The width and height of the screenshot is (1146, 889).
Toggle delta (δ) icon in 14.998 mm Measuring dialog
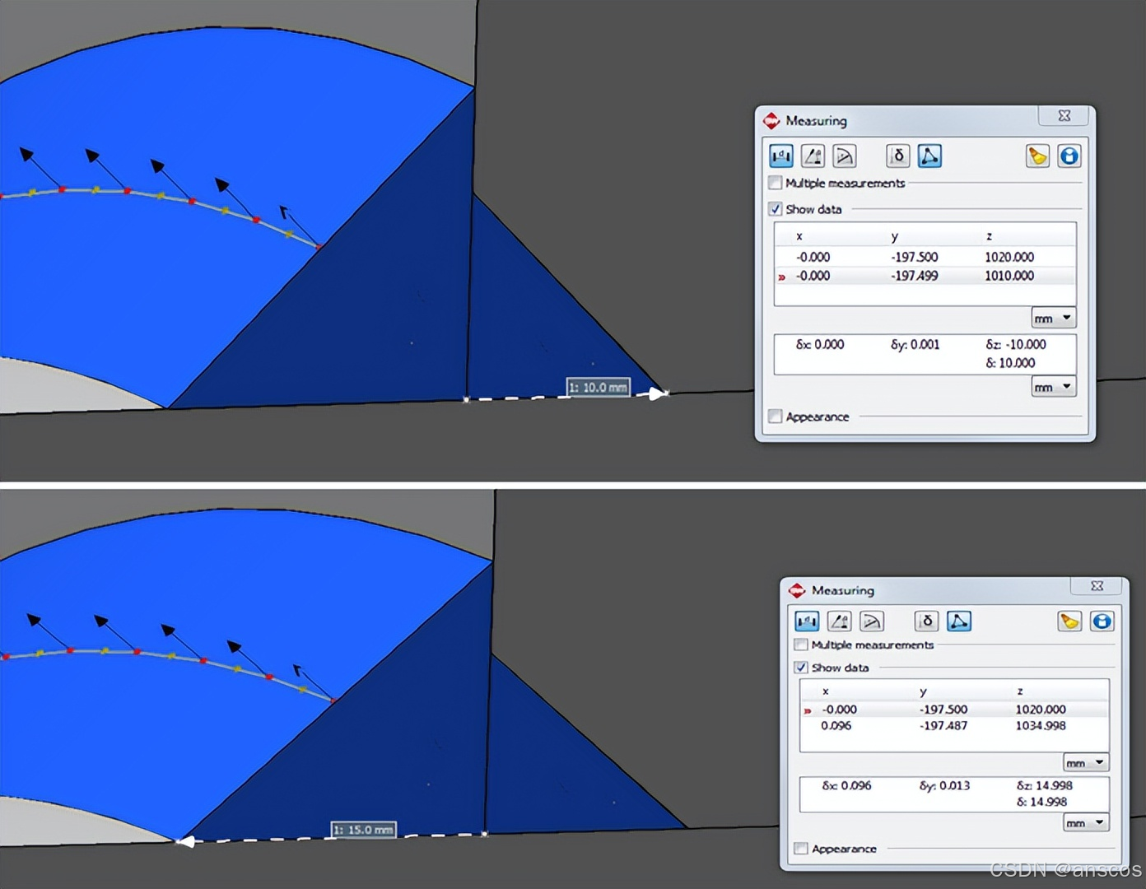click(x=927, y=621)
